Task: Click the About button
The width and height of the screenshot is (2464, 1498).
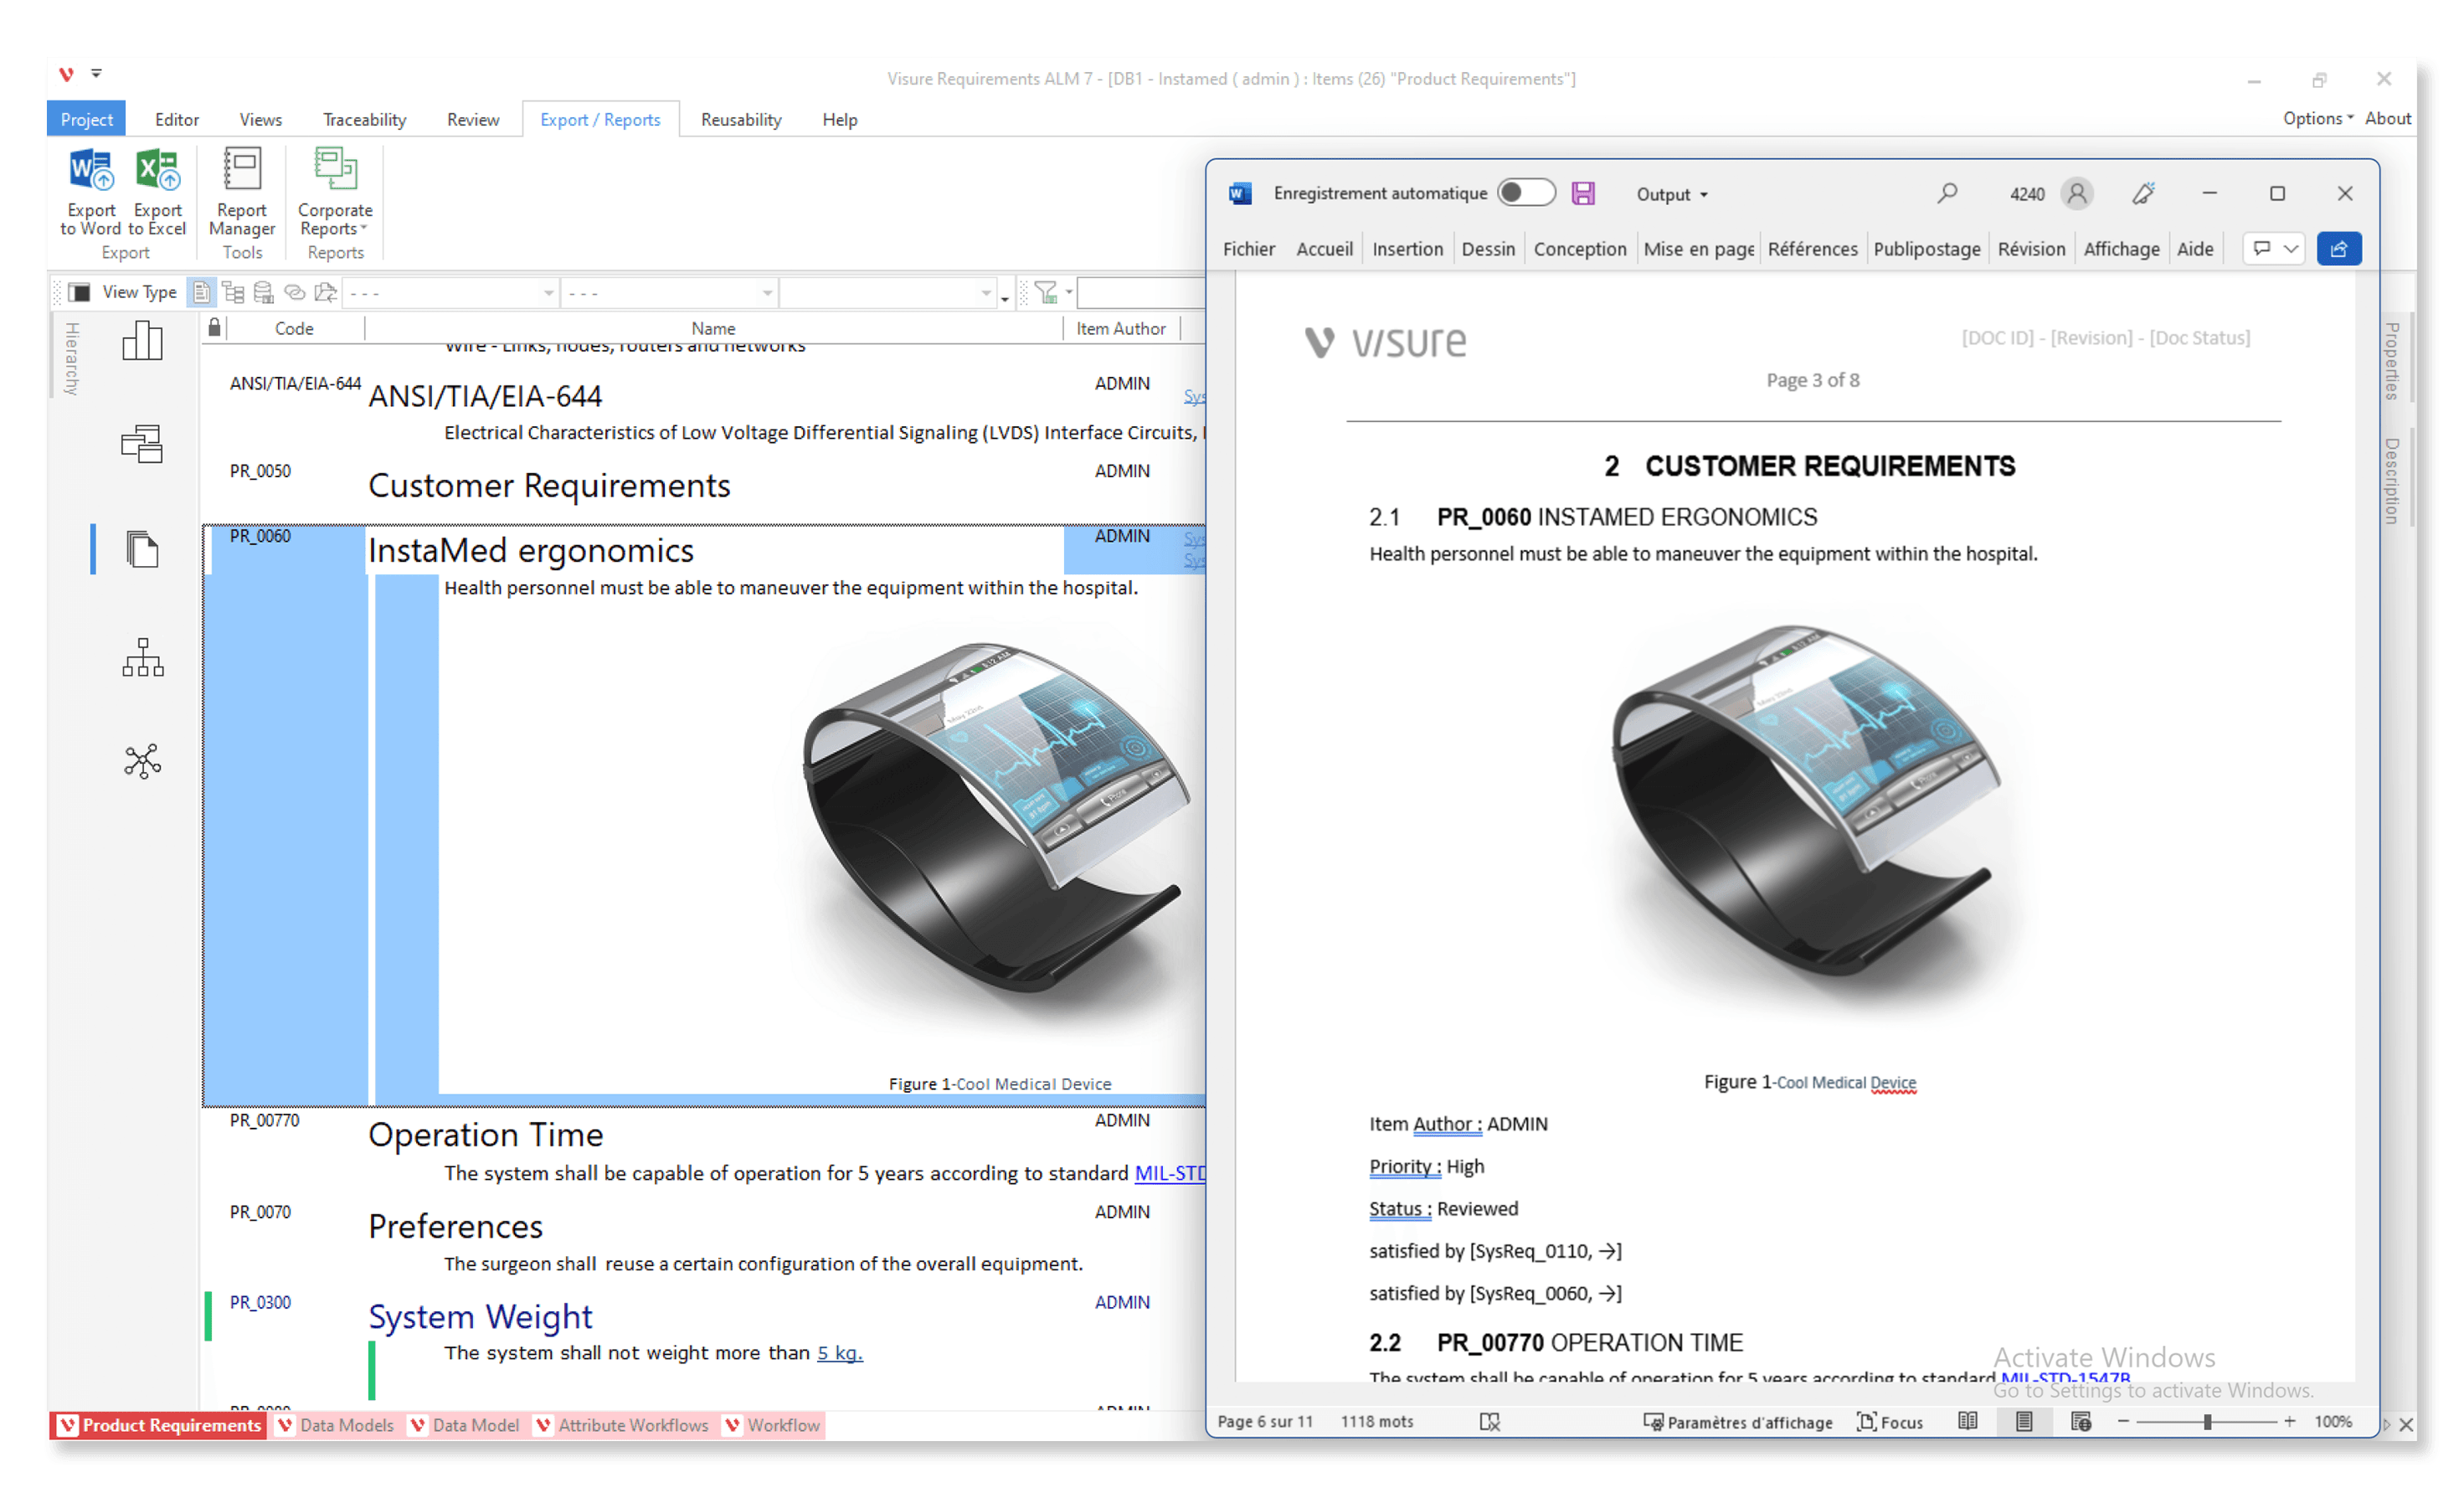Action: (2388, 118)
